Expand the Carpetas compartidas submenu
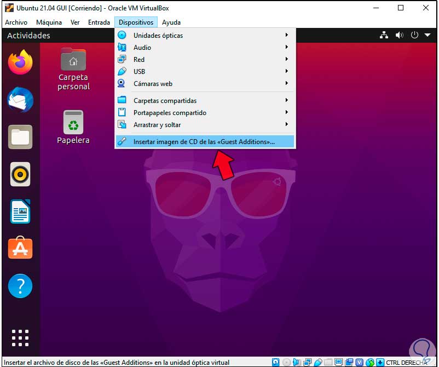439x367 pixels. click(205, 100)
